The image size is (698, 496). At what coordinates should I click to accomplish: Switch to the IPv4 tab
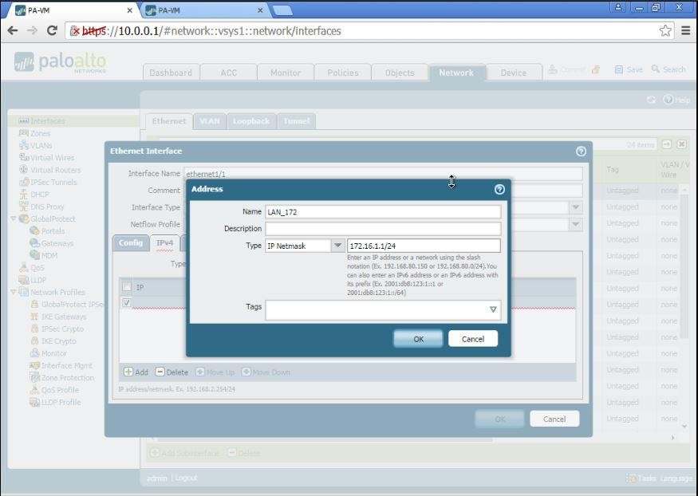[x=165, y=242]
